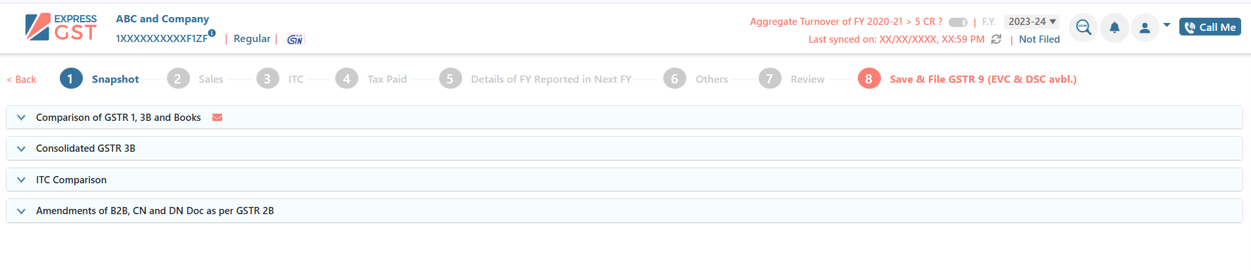Toggle Aggregate Turnover above 5 CR switch
Image resolution: width=1251 pixels, height=270 pixels.
(958, 22)
